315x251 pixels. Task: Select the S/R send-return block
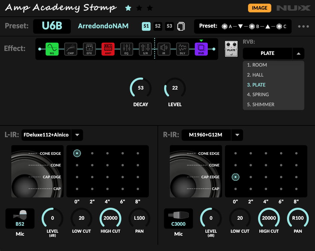tap(145, 49)
